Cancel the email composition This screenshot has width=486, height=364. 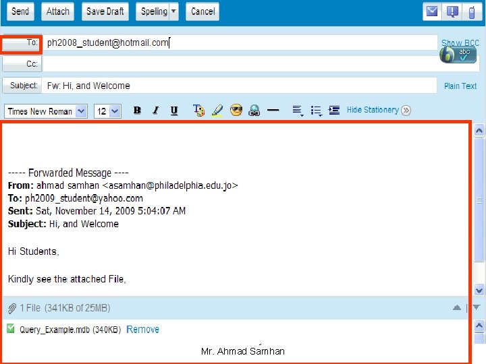click(x=202, y=11)
